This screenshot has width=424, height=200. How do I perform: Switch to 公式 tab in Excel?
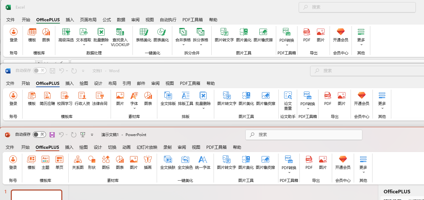(x=107, y=20)
